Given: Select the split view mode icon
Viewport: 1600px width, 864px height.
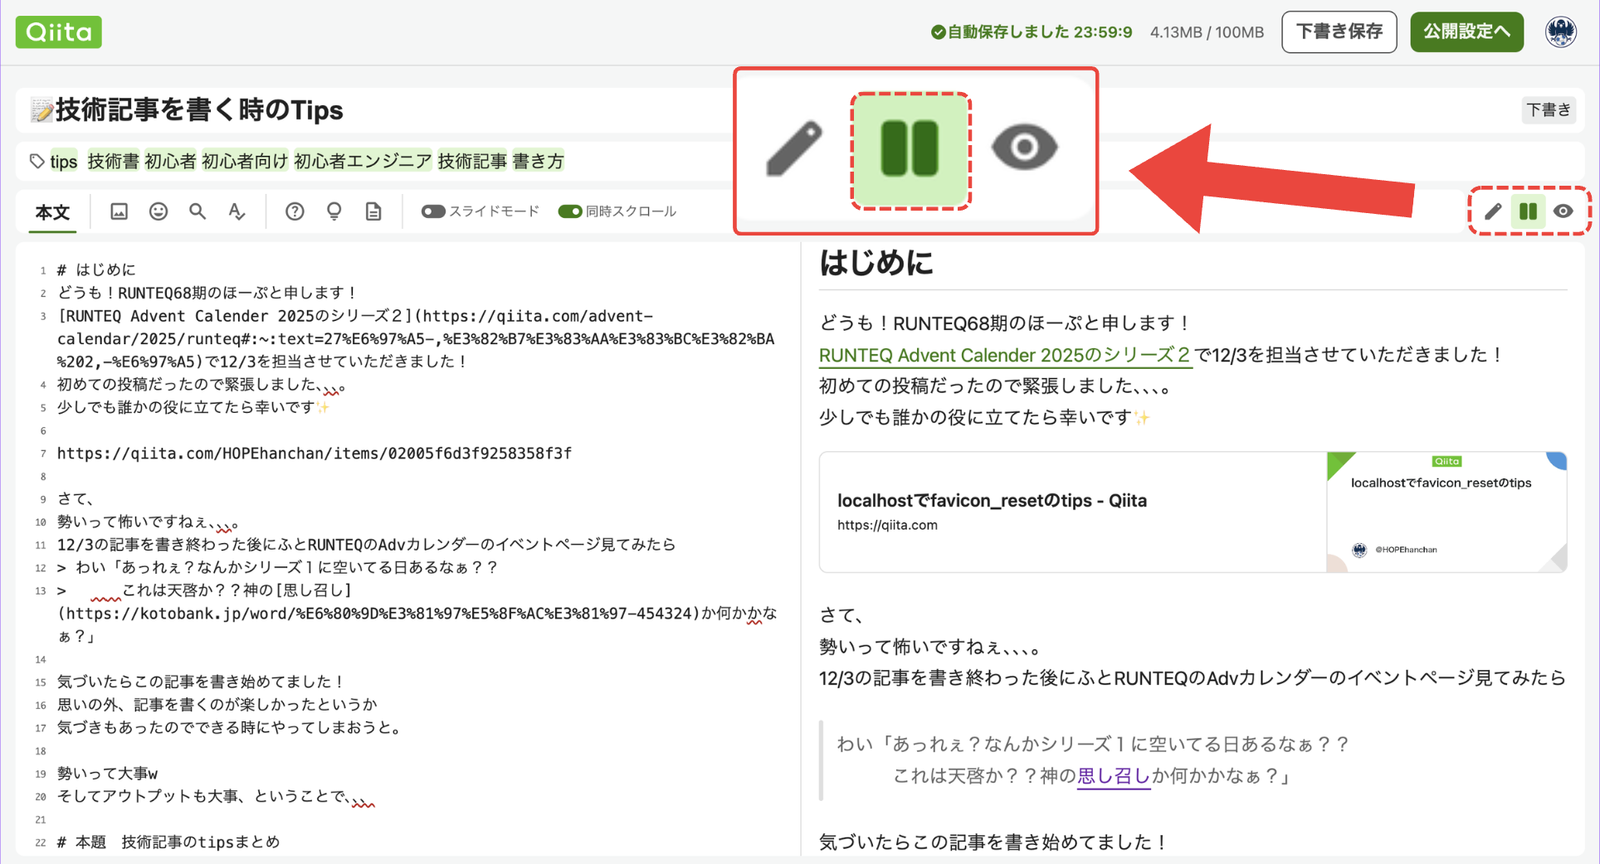Looking at the screenshot, I should click(1528, 211).
